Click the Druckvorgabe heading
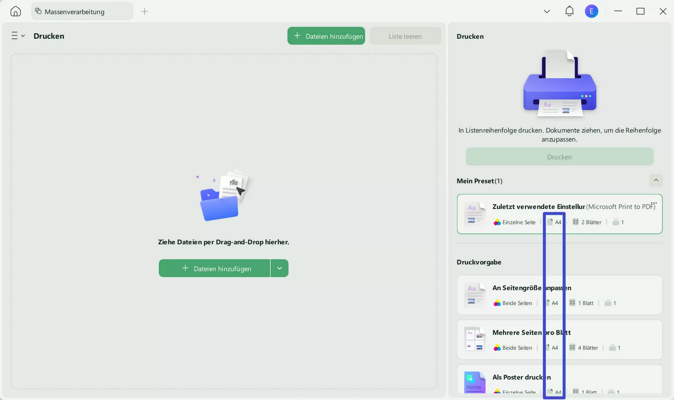 [x=479, y=262]
